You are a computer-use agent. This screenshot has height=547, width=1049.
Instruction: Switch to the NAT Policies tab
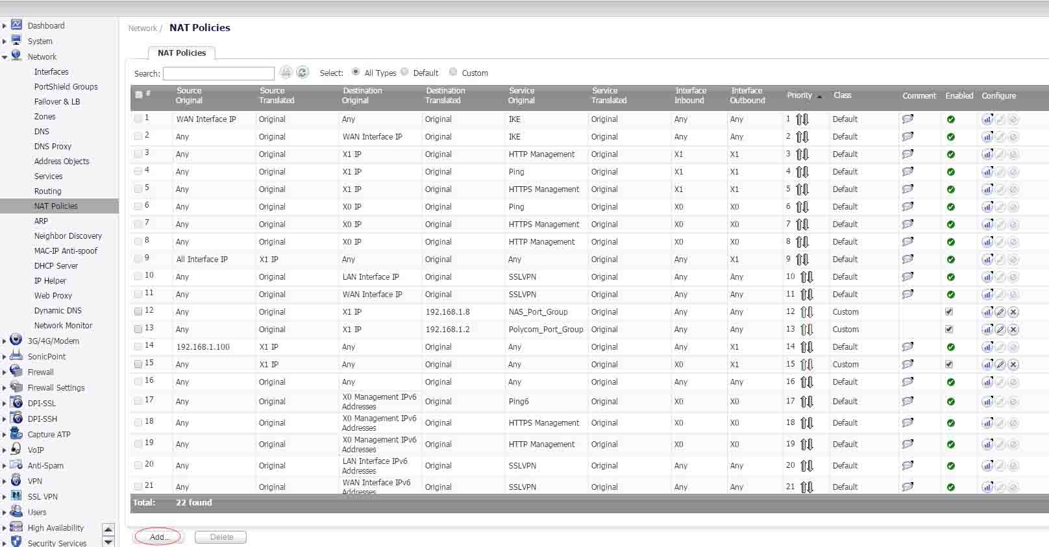tap(182, 53)
